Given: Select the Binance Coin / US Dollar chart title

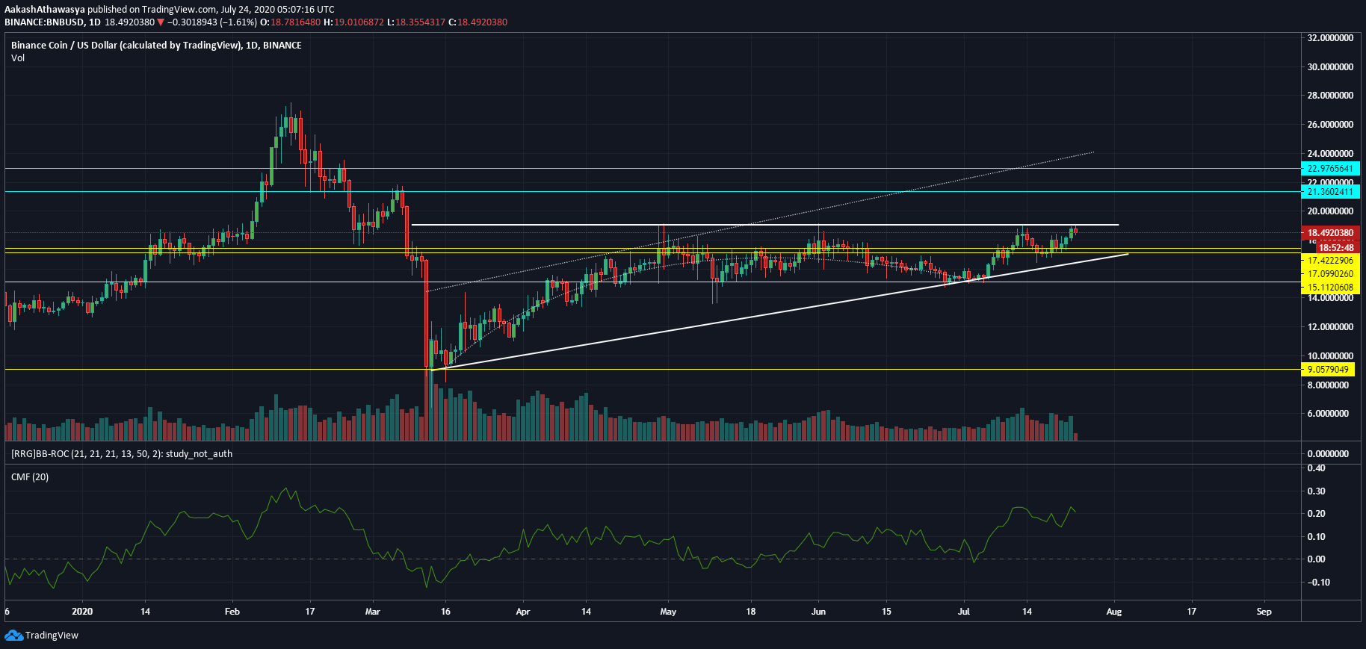Looking at the screenshot, I should (156, 45).
